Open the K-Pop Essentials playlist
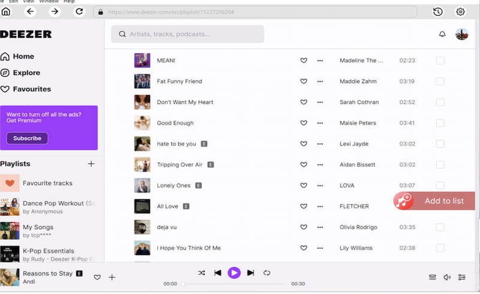Image resolution: width=480 pixels, height=294 pixels. click(49, 254)
